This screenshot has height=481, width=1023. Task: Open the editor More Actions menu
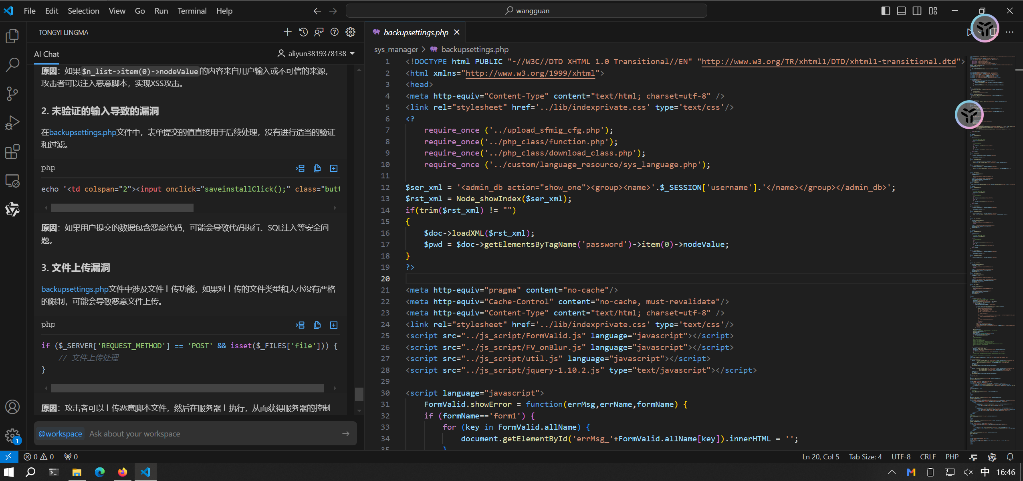click(x=1010, y=32)
